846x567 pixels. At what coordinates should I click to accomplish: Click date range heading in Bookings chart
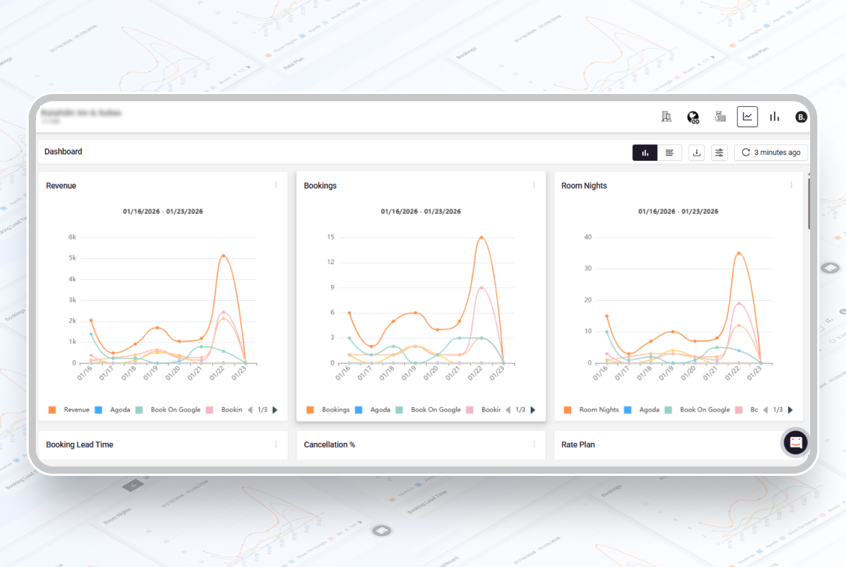[420, 212]
